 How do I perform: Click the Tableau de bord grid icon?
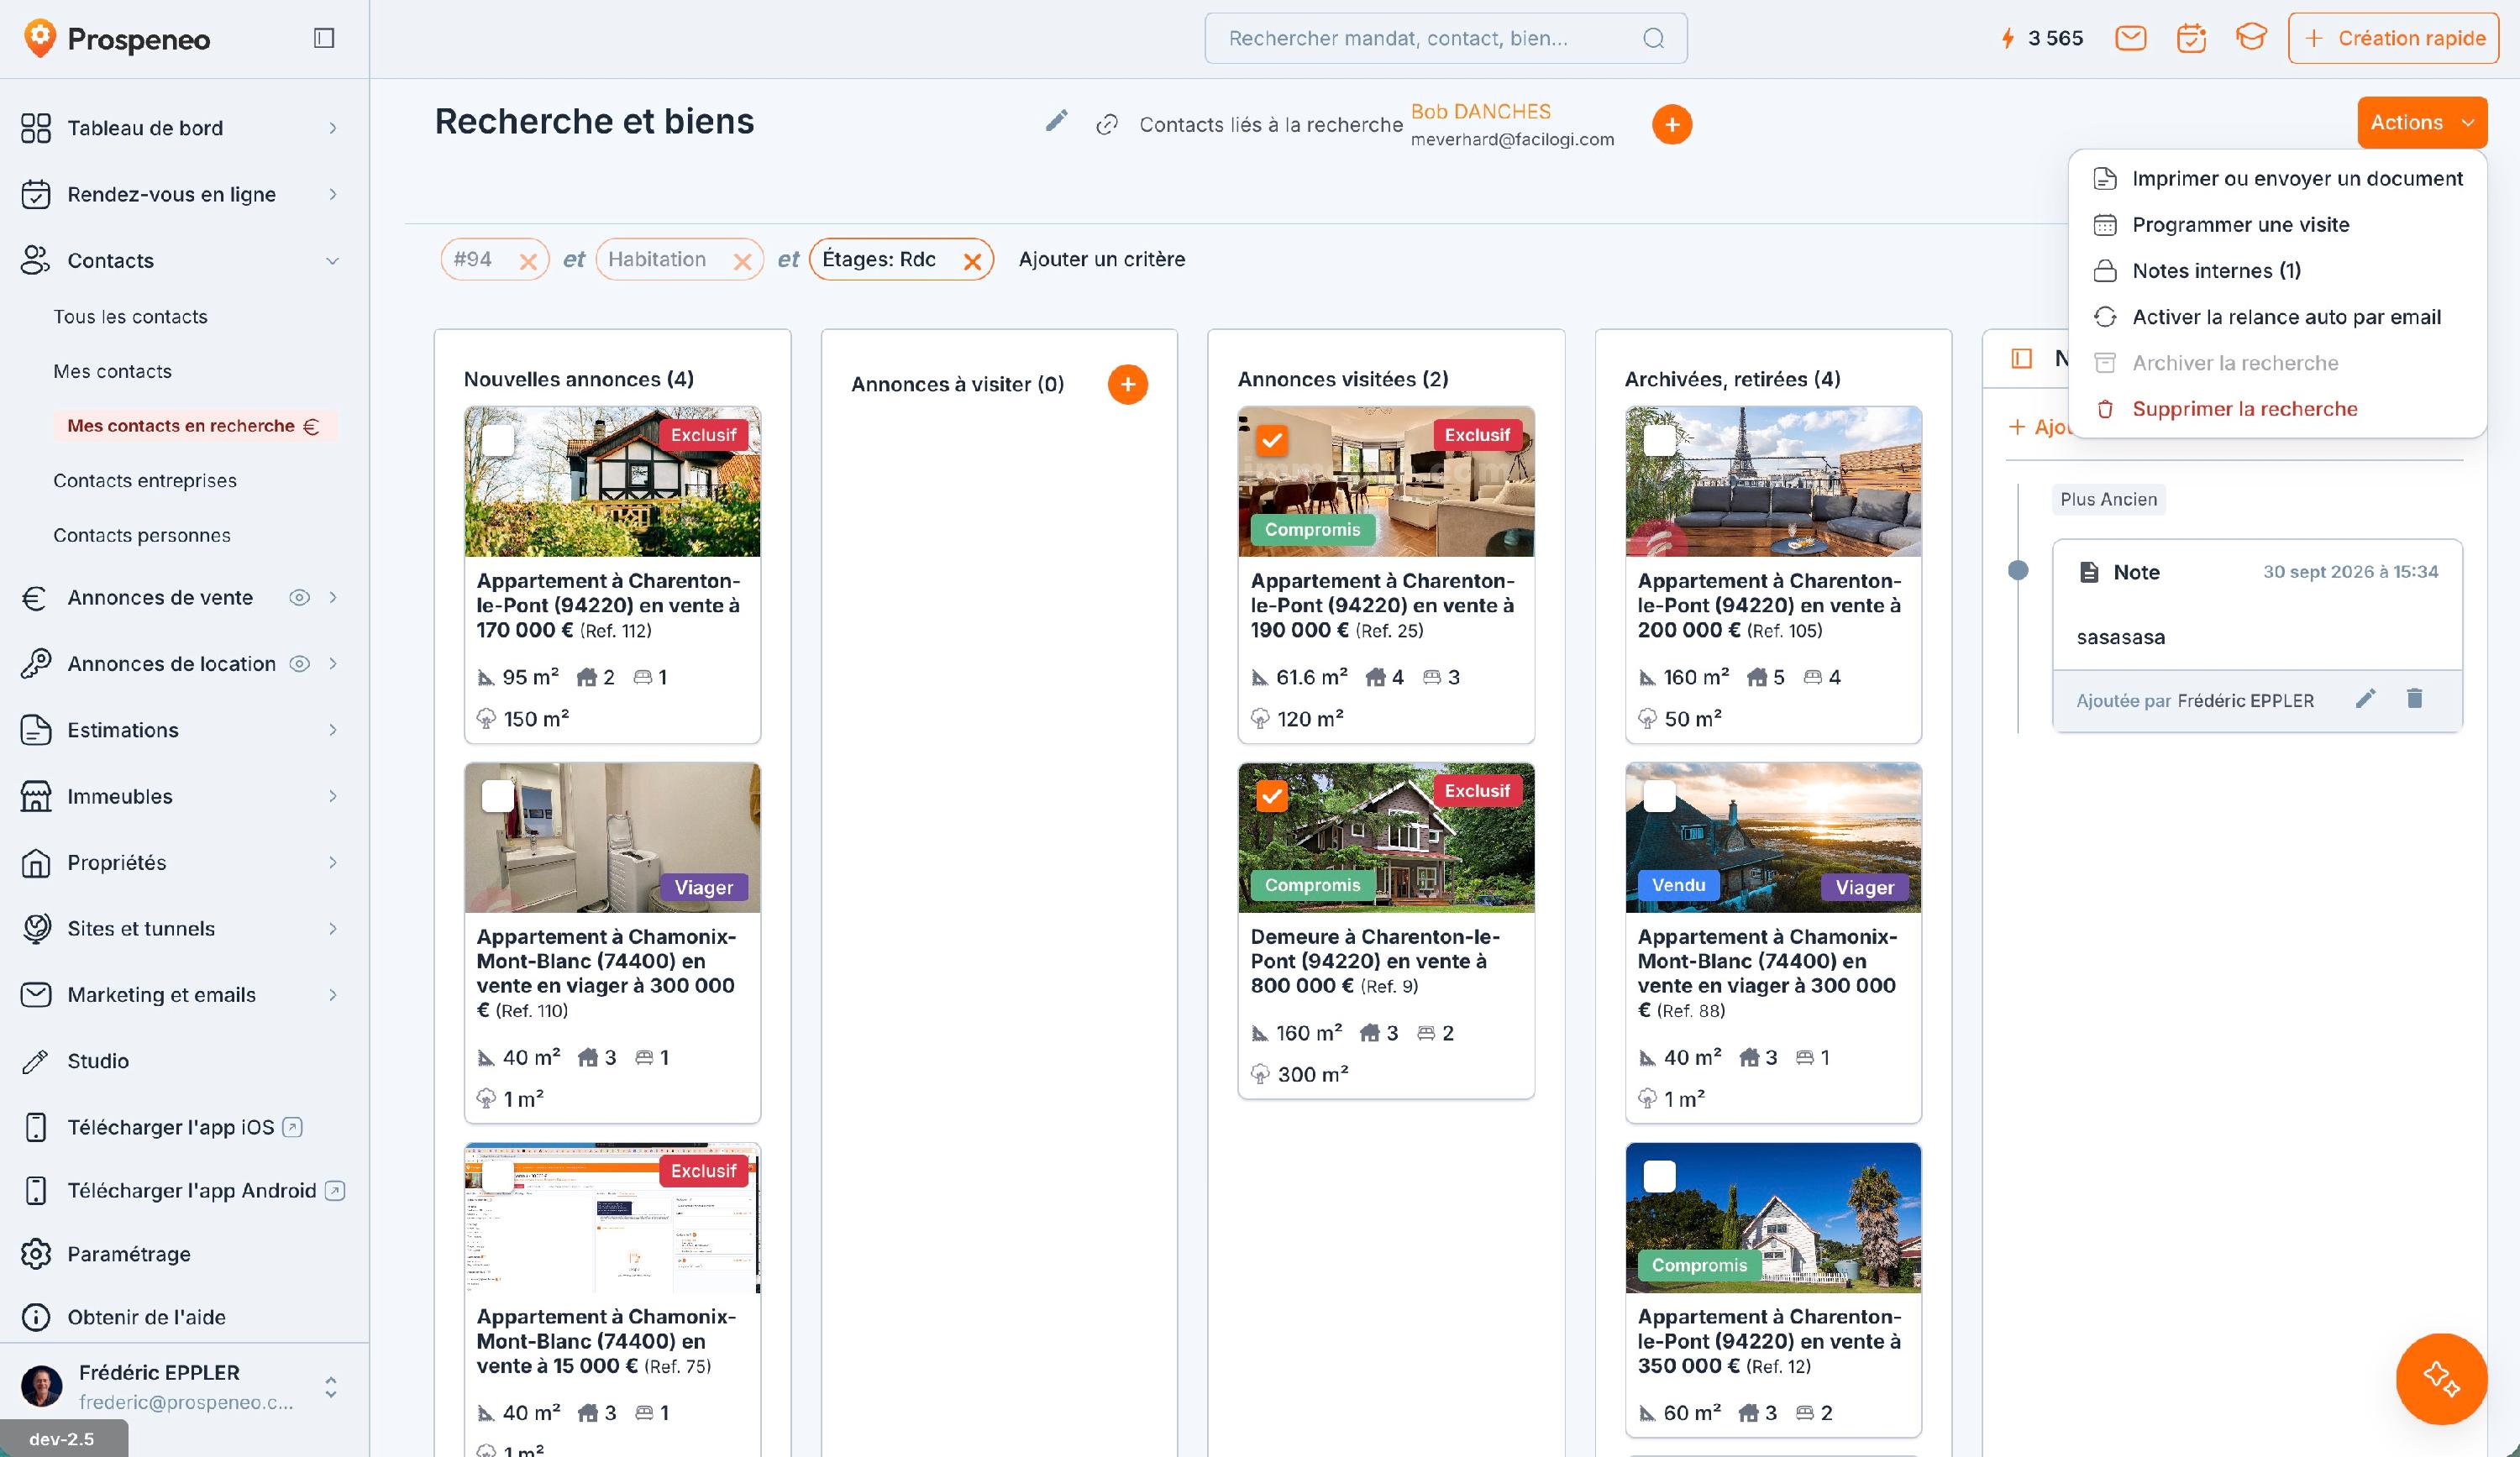[x=36, y=128]
